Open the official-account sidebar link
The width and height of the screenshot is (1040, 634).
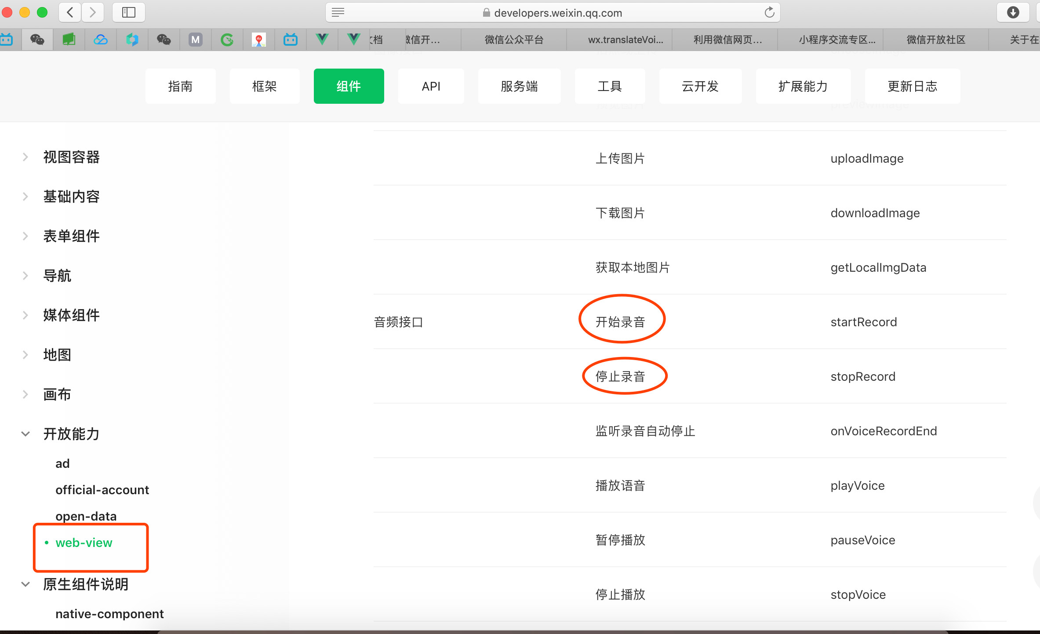pyautogui.click(x=102, y=490)
